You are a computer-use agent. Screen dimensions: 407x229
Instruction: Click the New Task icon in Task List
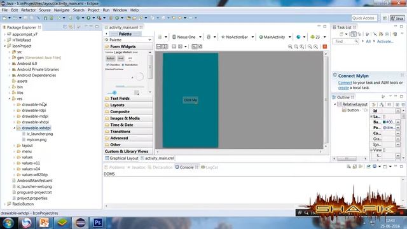341,34
